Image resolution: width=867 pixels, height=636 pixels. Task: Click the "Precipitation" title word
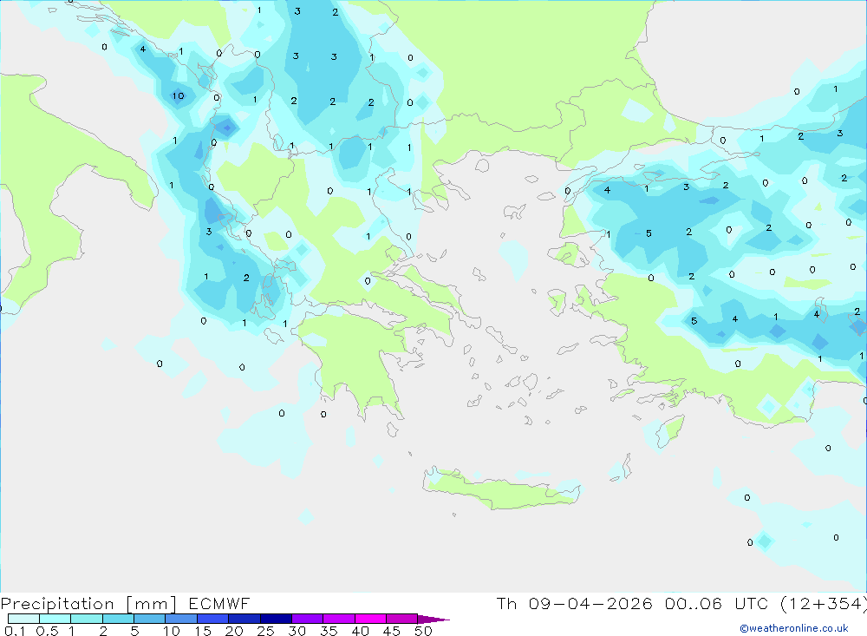point(57,604)
